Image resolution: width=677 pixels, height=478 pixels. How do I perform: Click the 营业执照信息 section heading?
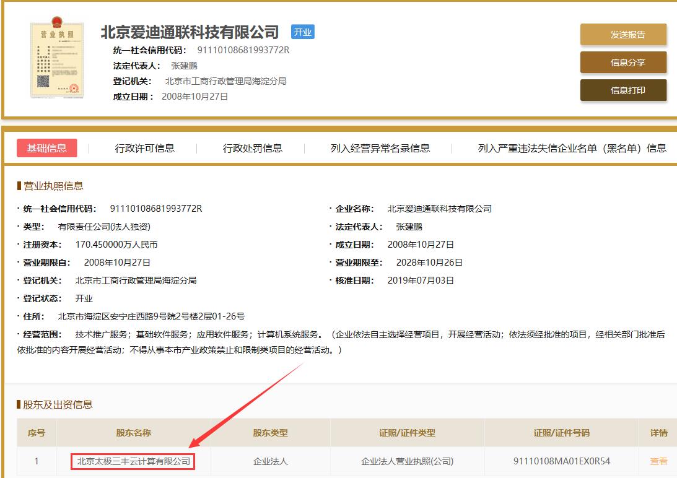point(53,186)
